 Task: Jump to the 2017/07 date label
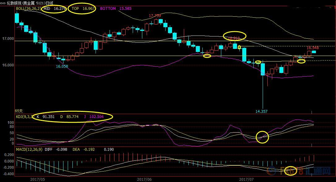tap(246, 180)
